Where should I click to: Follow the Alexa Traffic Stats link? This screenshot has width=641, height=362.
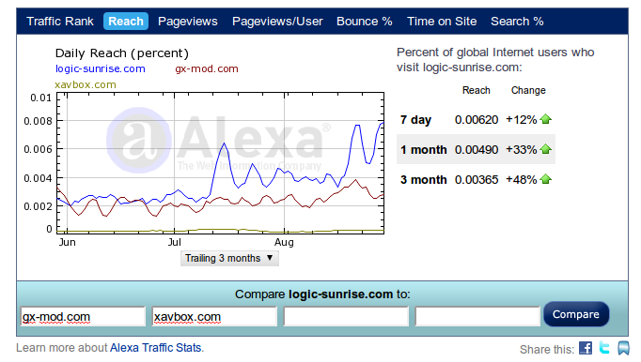tap(156, 348)
